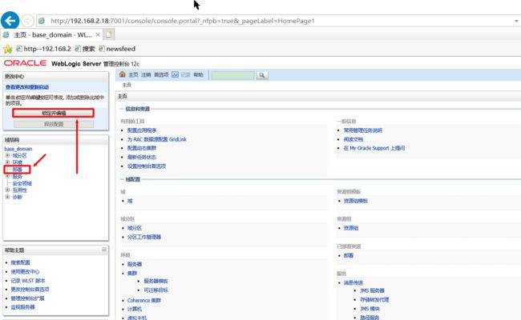The image size is (521, 320).
Task: Expand the 域分区 tree node
Action: [7, 155]
